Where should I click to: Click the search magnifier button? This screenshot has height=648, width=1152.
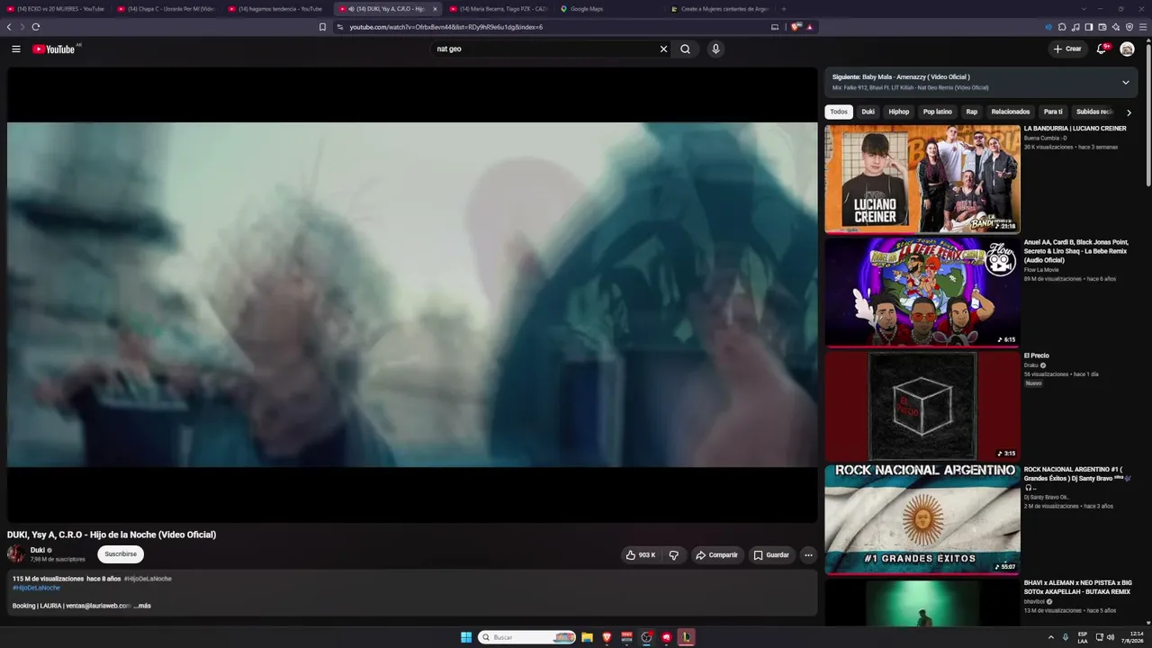(685, 49)
